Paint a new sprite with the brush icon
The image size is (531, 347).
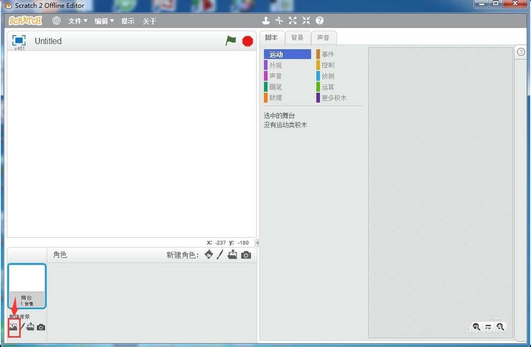[x=220, y=255]
